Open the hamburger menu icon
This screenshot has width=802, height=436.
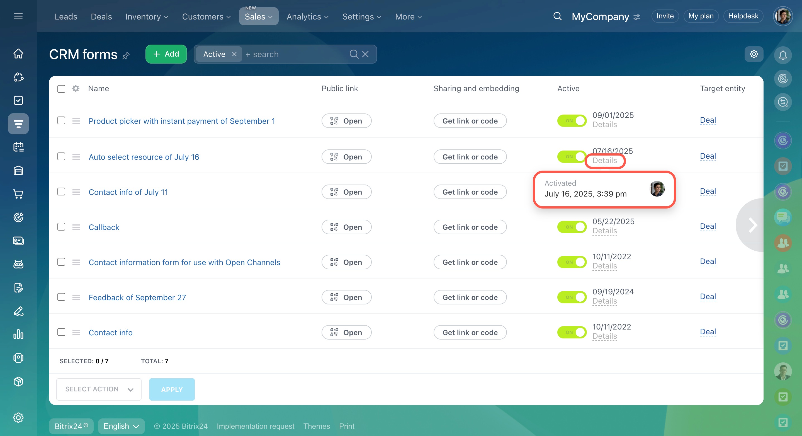tap(18, 16)
